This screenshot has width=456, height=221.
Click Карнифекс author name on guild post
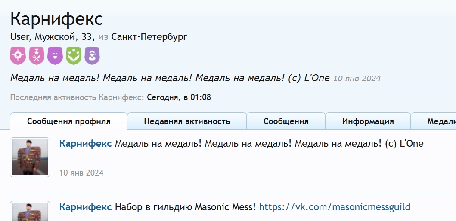[86, 207]
